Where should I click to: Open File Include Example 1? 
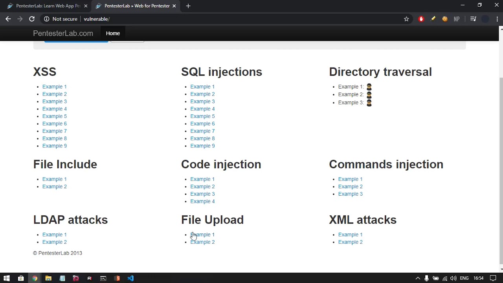[55, 179]
